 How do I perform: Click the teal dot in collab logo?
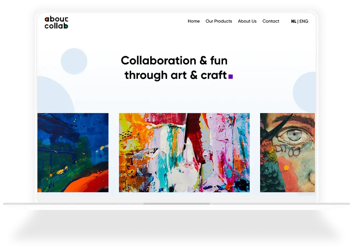pyautogui.click(x=66, y=26)
